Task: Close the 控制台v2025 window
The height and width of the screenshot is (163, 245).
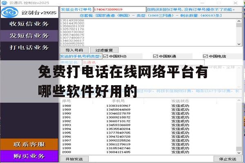Action: [x=236, y=3]
